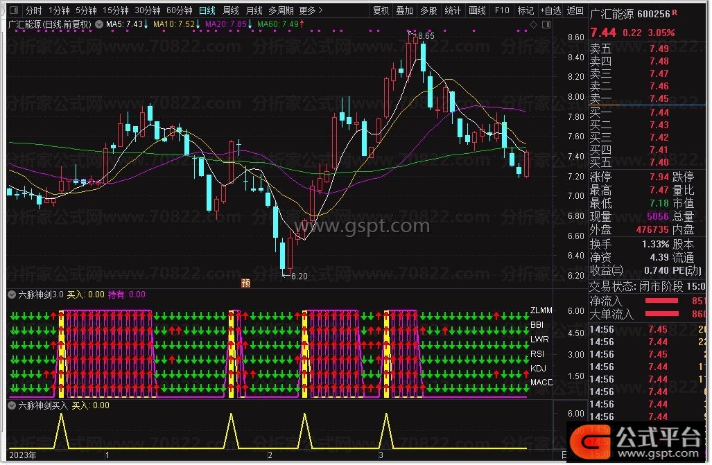Open the 多周期 multi-period view
712x465 pixels.
[x=281, y=10]
